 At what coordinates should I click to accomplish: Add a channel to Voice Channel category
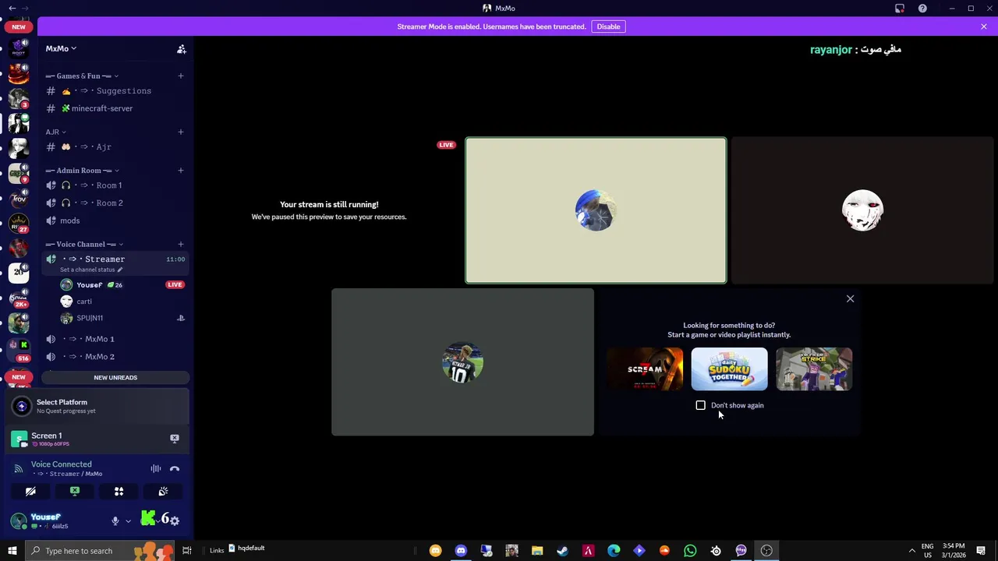180,244
